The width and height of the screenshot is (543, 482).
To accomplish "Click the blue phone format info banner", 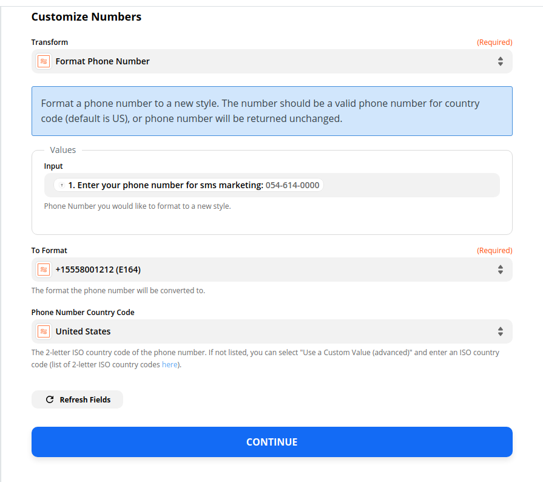I will (x=272, y=111).
